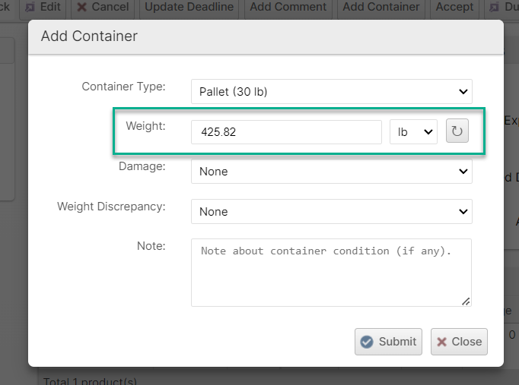Select Add Comment in the toolbar
Screen dimensions: 519x385
click(288, 7)
